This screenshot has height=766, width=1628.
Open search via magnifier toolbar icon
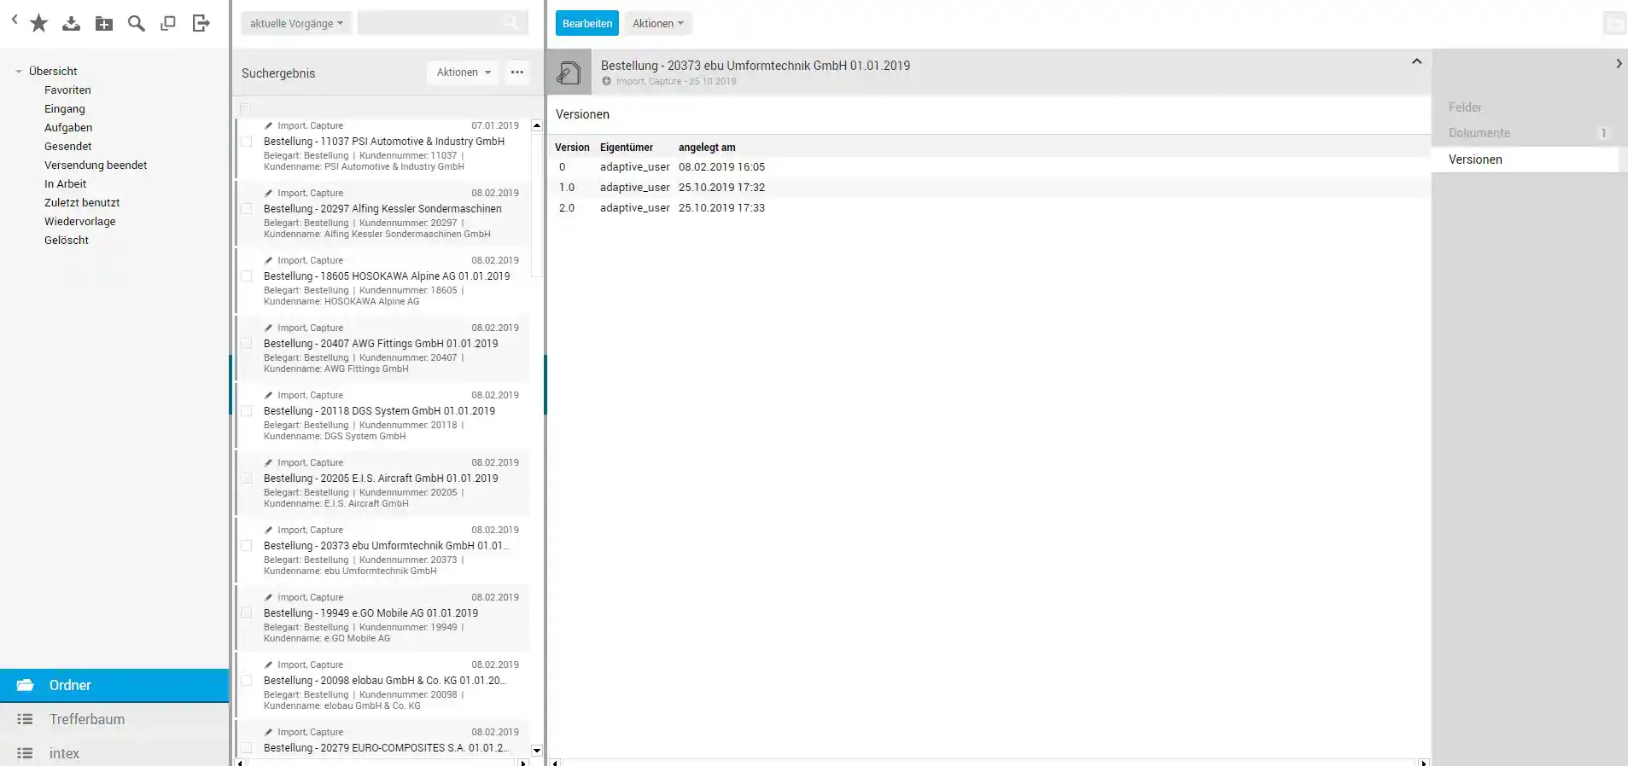(x=136, y=24)
